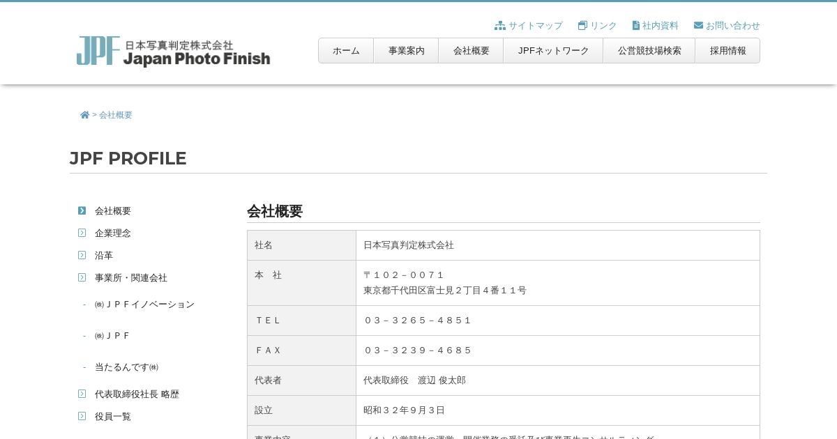Viewport: 837px width, 439px height.
Task: Click the address 東京都千代田区富士見２丁目４番１１号
Action: 445,291
